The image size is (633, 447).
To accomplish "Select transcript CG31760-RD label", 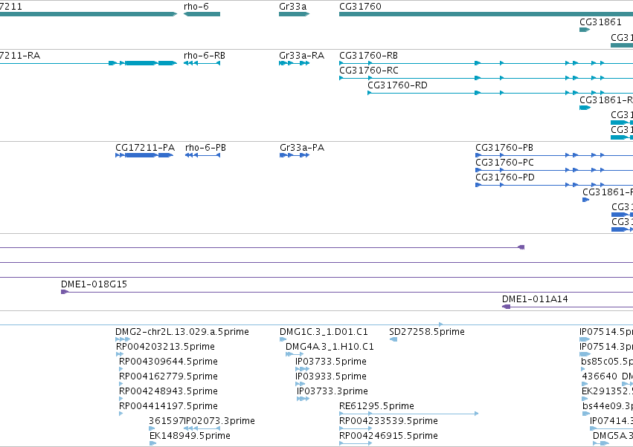I will point(397,85).
